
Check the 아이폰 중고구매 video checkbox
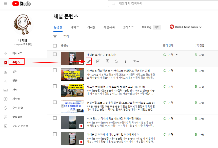(55, 134)
